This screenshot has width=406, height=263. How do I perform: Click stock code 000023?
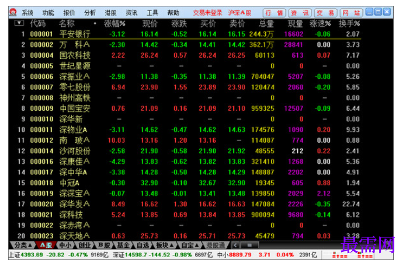point(41,236)
